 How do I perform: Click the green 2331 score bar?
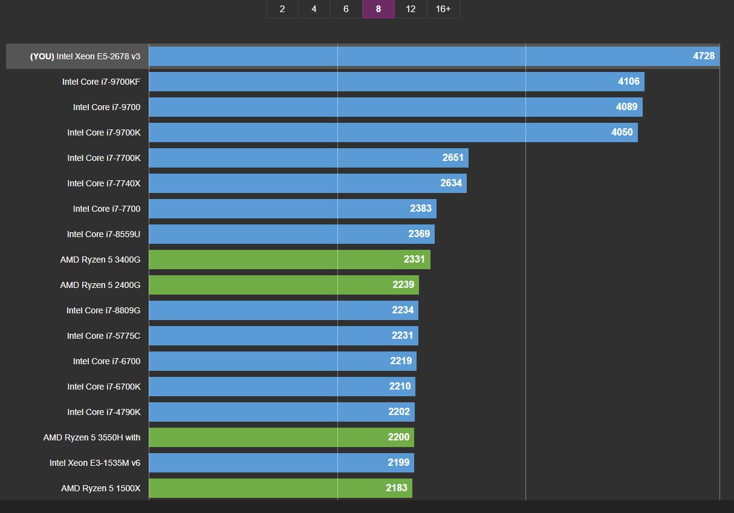(x=290, y=260)
